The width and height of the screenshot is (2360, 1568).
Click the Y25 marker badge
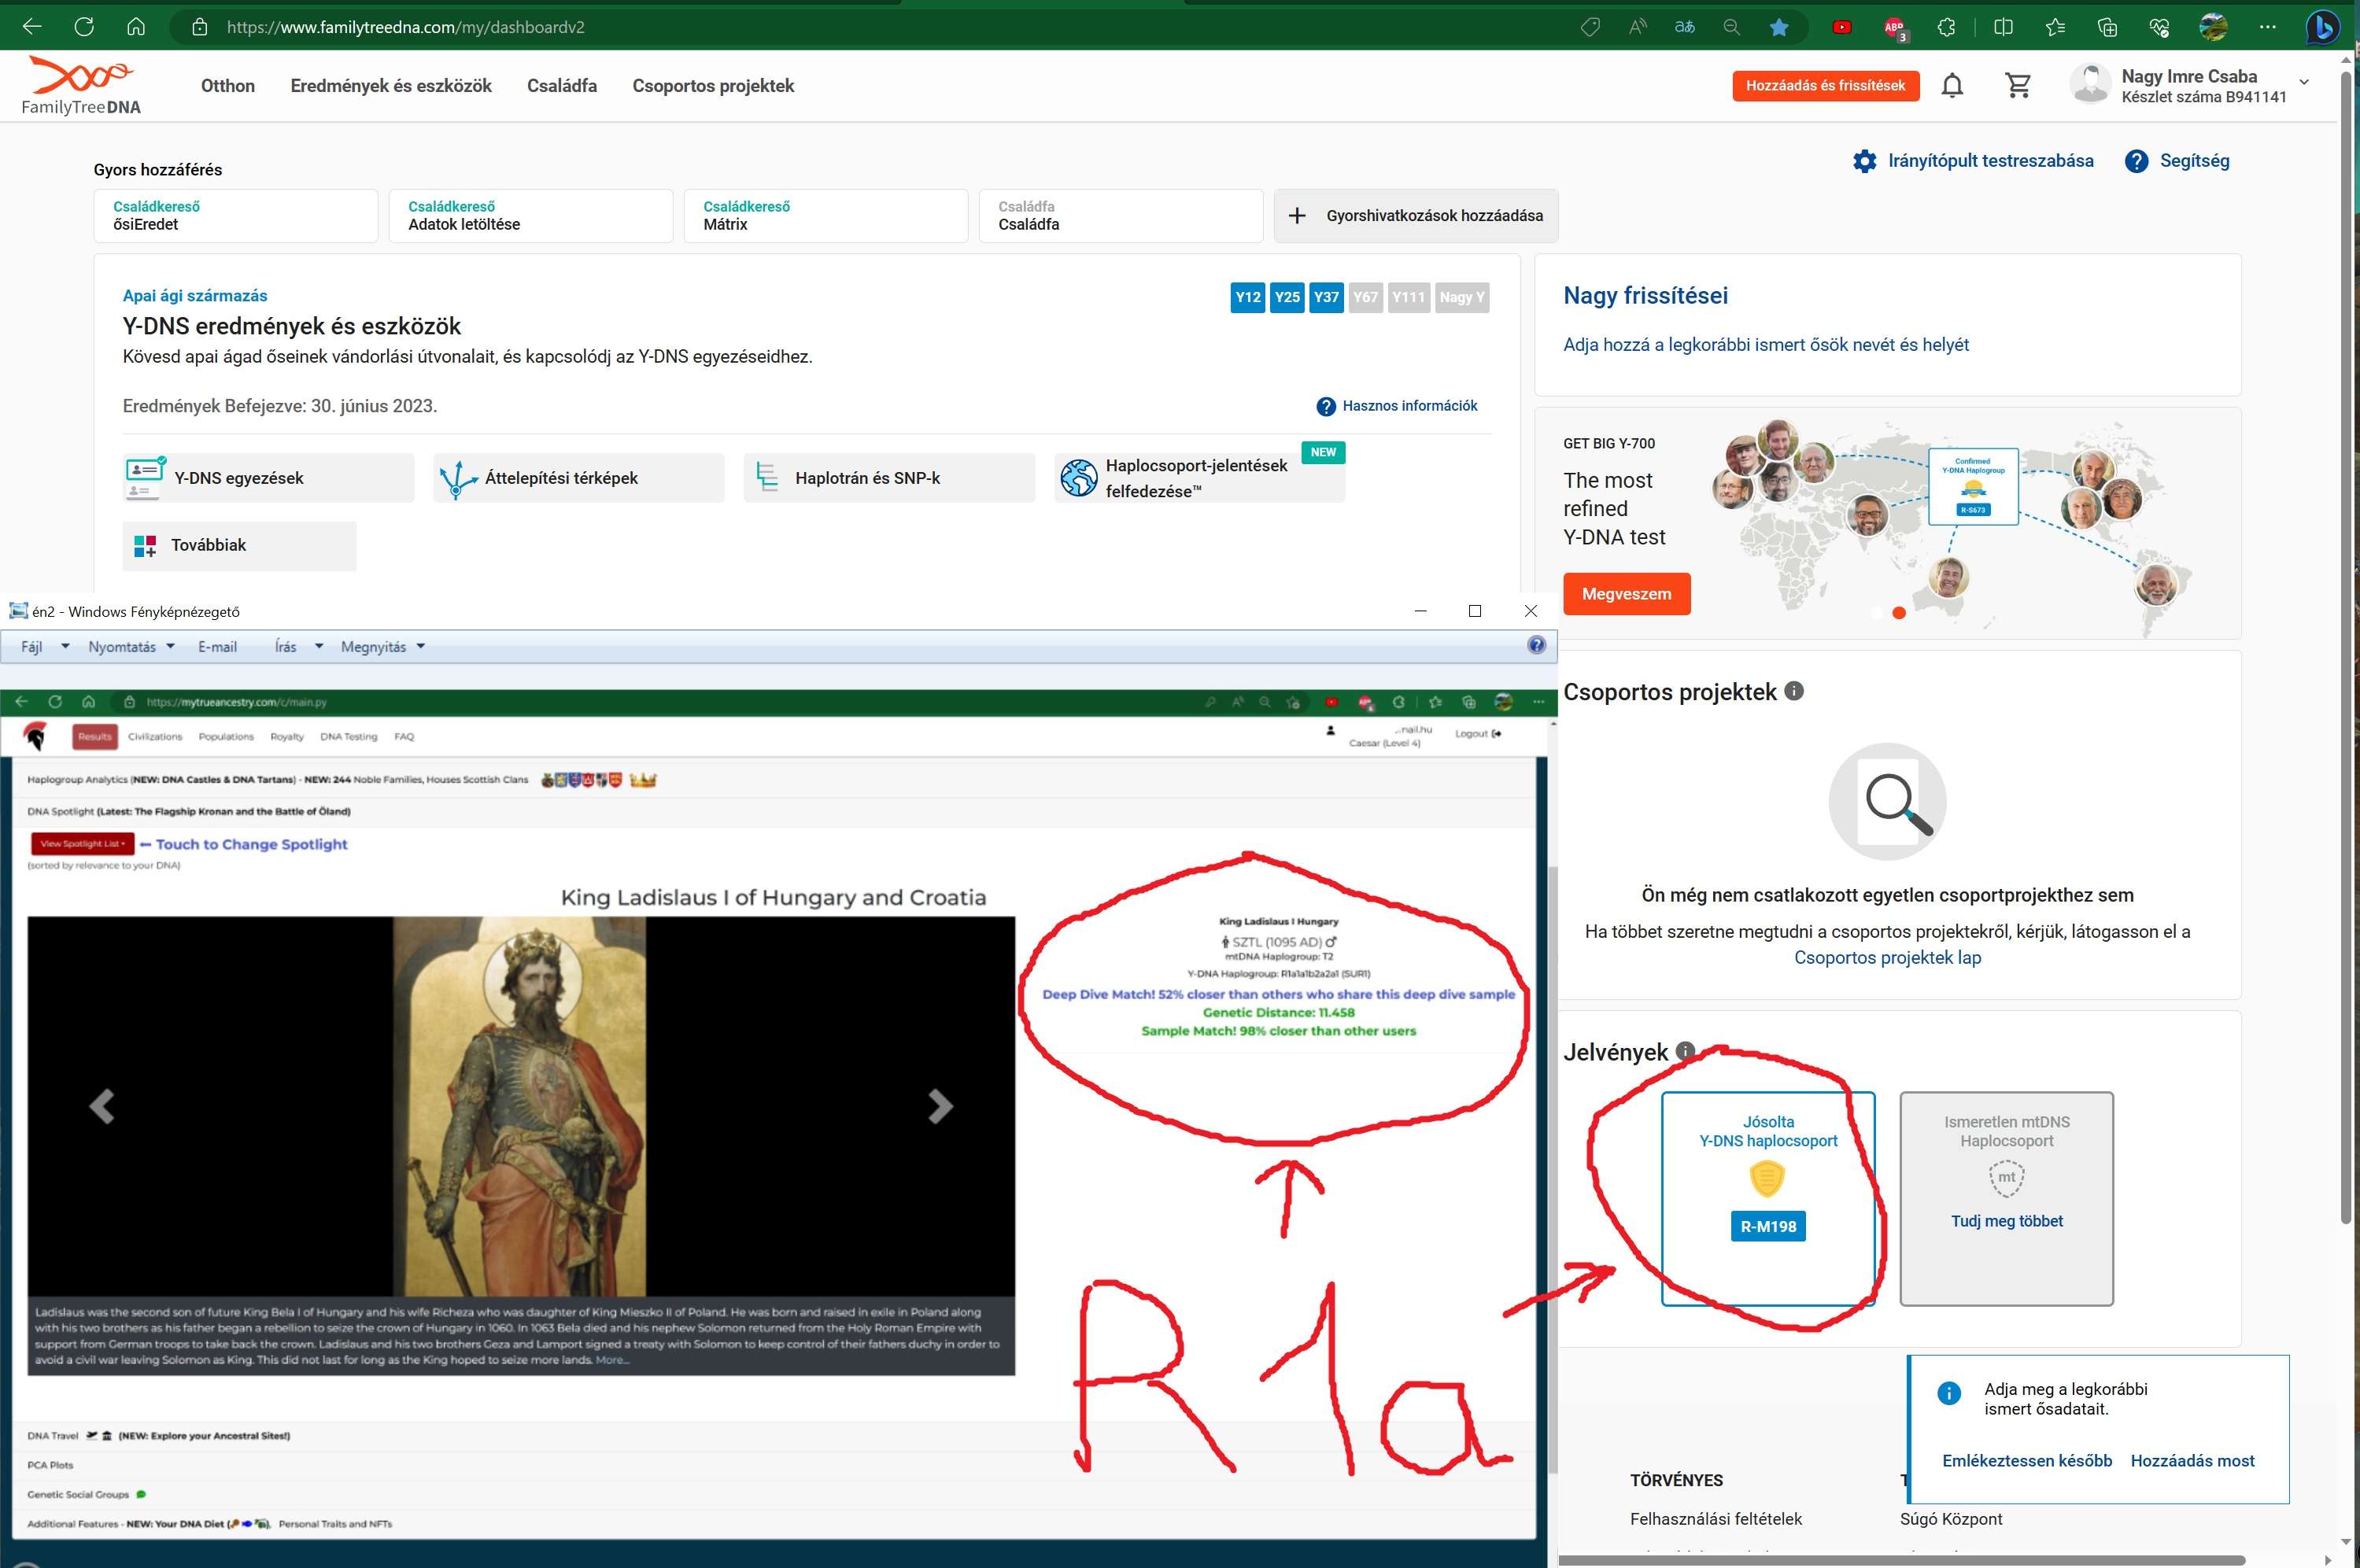click(1287, 297)
